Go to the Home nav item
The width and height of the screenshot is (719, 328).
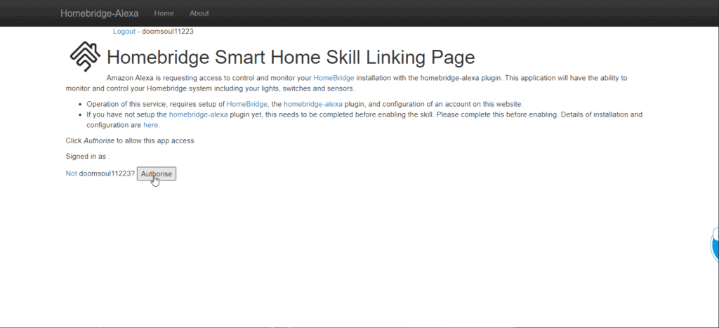[x=164, y=13]
